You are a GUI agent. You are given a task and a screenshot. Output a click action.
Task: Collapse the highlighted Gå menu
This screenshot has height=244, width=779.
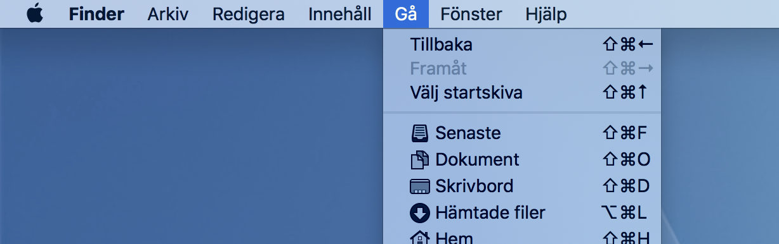coord(406,14)
